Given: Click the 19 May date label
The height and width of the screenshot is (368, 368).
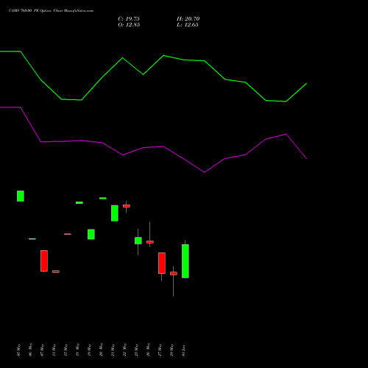Looking at the screenshot, I should 89,350.
